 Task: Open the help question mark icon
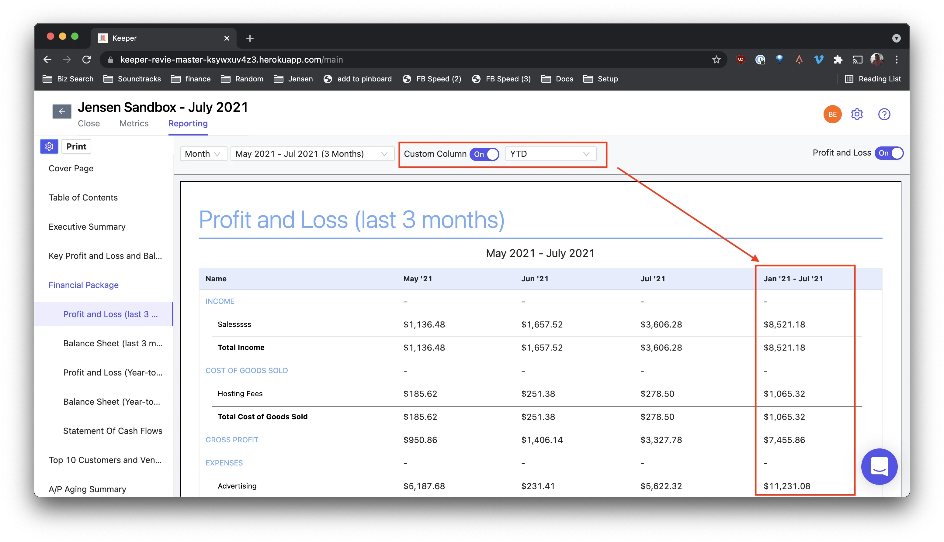[884, 114]
